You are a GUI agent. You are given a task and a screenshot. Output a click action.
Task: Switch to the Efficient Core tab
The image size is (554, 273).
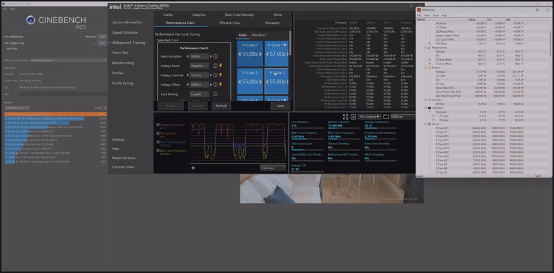233,22
